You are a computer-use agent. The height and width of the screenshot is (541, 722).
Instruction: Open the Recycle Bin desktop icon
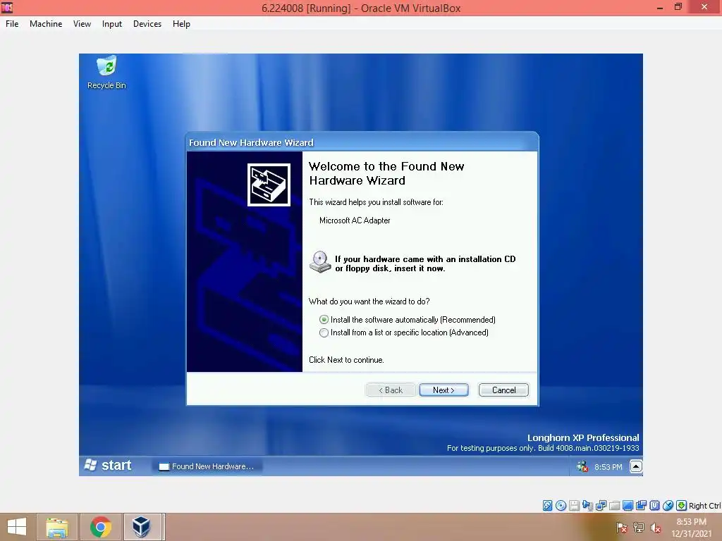(x=106, y=72)
